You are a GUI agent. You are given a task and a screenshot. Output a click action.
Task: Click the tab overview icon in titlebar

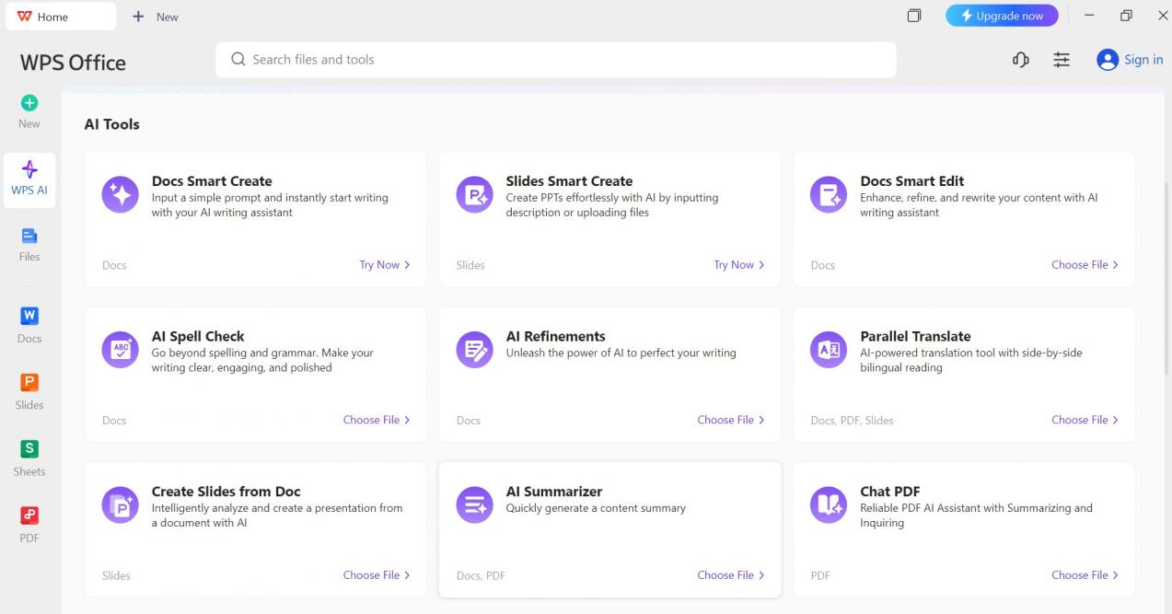(913, 16)
